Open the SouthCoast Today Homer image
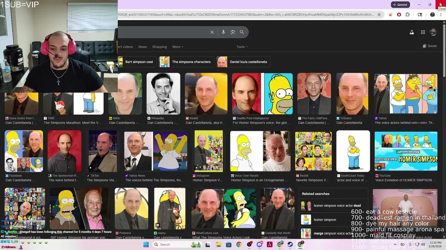The image size is (446, 250). point(353,151)
